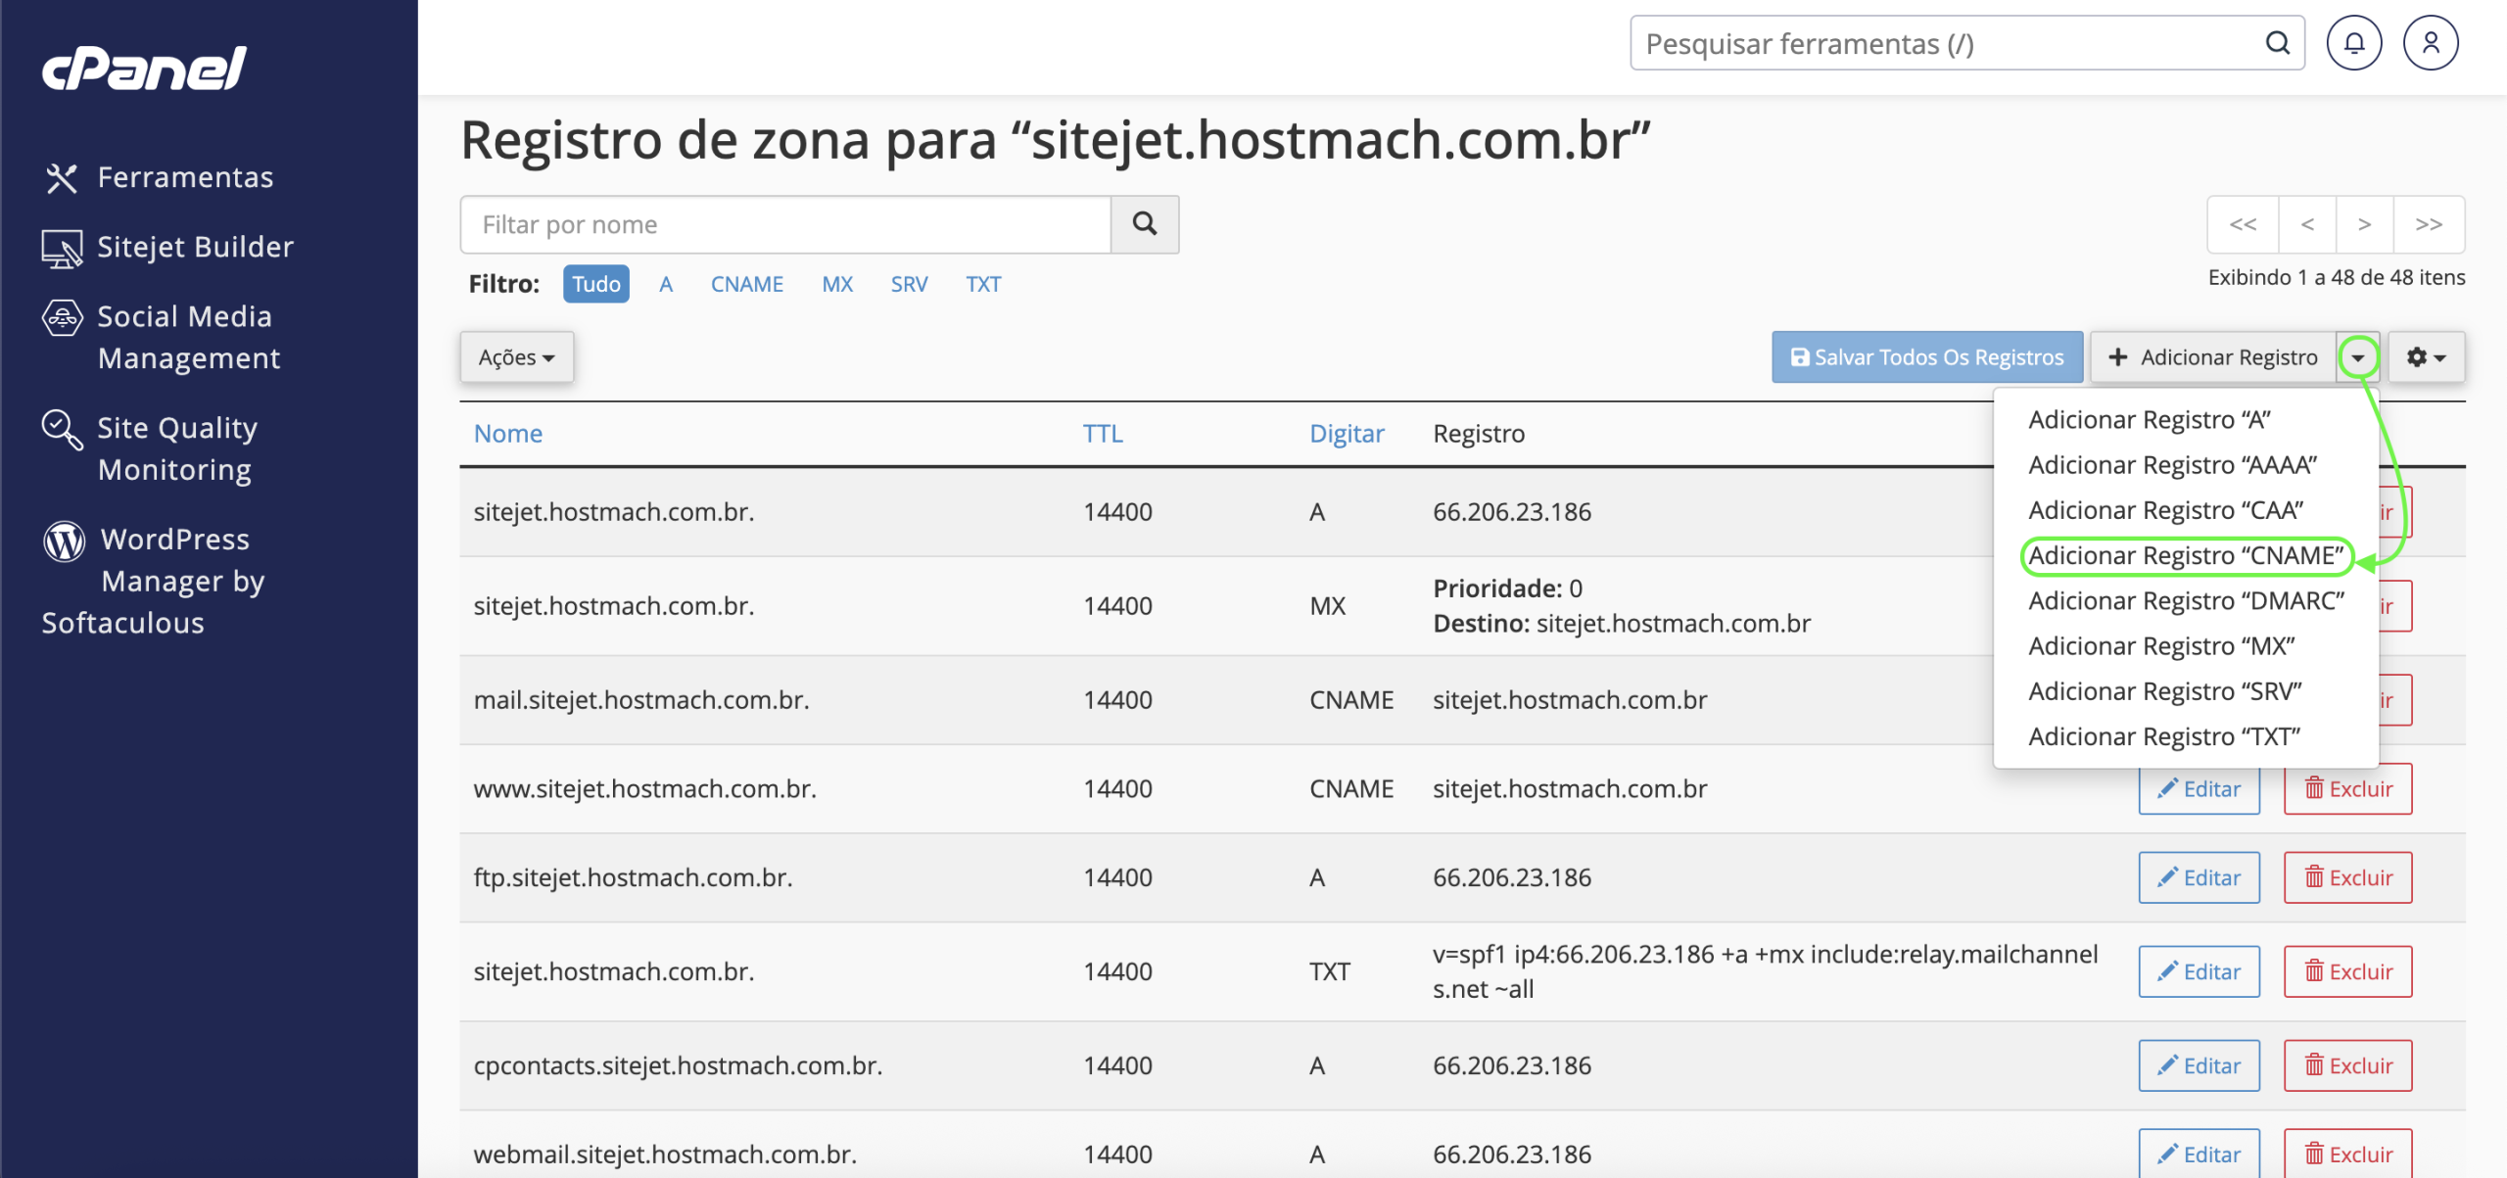Delete the cpcontacts.sitejet.hostmach.com.br record
Screen dimensions: 2507x1178
(2348, 1065)
